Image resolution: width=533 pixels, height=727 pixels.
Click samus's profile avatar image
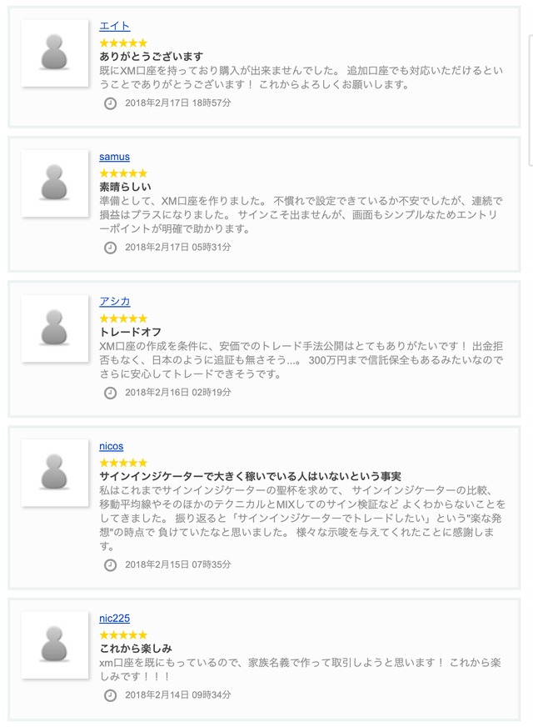click(x=55, y=183)
